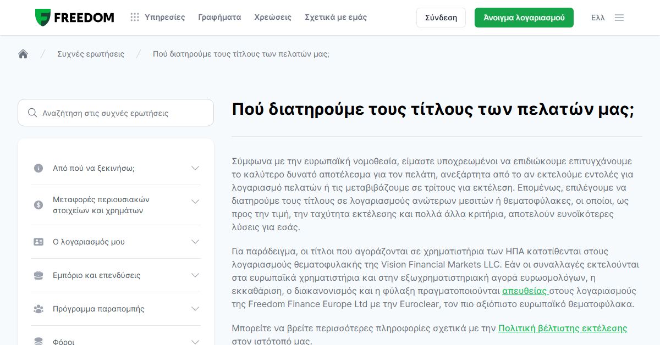Select the Ο λογαριασμός μου category label
The height and width of the screenshot is (345, 660).
(89, 242)
